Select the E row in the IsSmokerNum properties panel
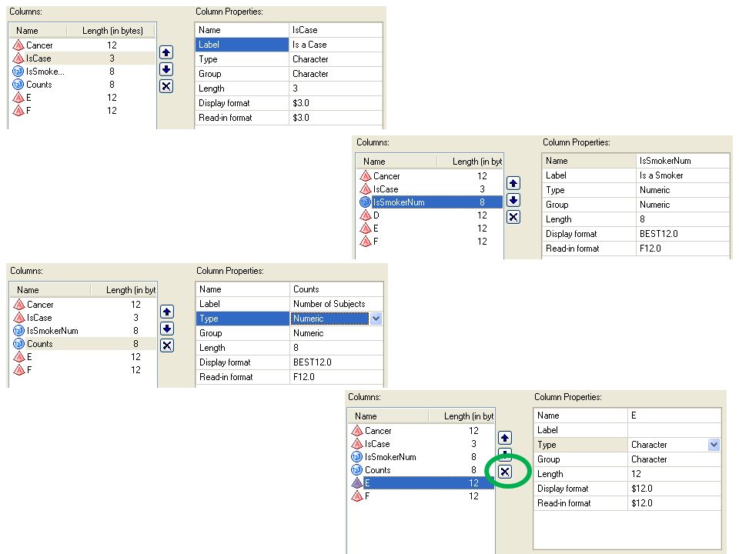The image size is (739, 554). coord(430,229)
